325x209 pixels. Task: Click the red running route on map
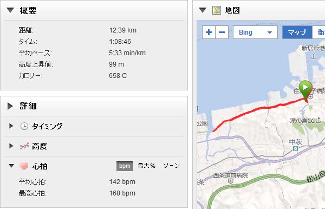point(259,109)
